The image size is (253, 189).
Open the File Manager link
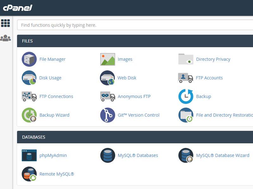tap(52, 59)
